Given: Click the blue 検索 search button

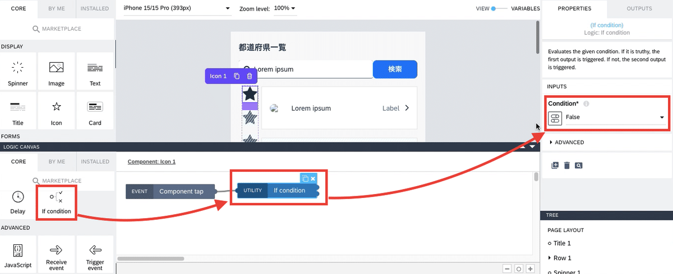Looking at the screenshot, I should [395, 69].
